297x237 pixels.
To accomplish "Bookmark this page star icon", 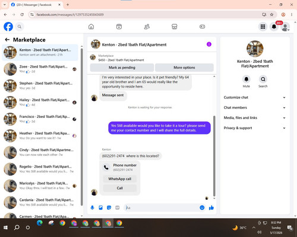I will (x=271, y=15).
